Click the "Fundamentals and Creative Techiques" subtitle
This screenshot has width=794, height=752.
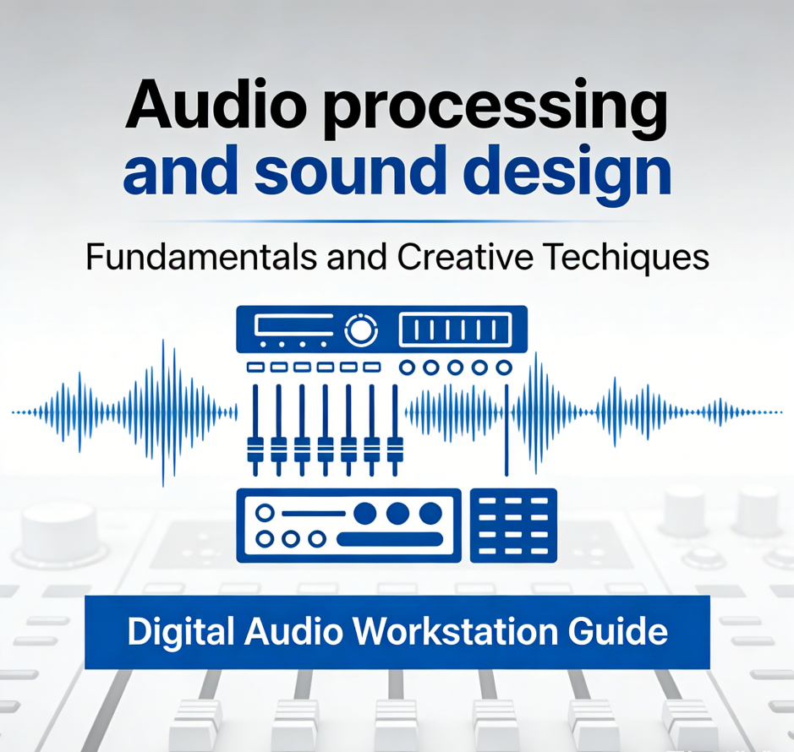397,258
